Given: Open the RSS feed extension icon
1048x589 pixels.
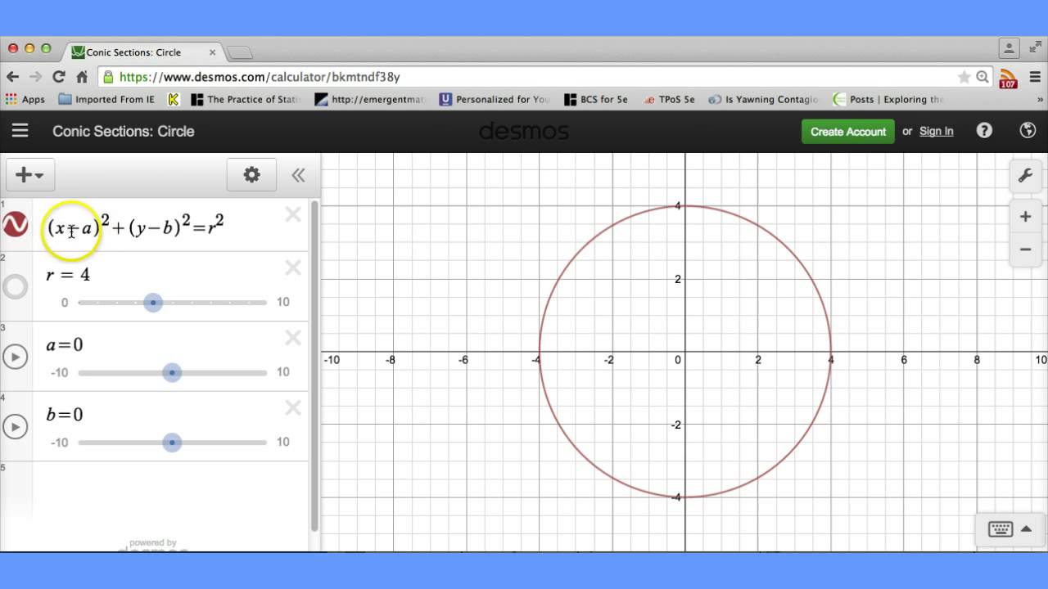Looking at the screenshot, I should [x=1008, y=78].
